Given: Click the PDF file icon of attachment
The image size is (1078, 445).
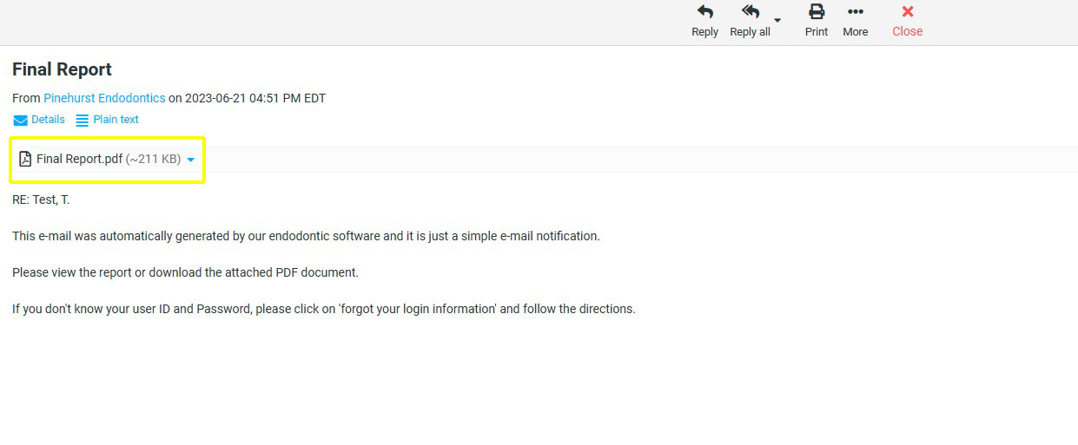Looking at the screenshot, I should click(25, 159).
